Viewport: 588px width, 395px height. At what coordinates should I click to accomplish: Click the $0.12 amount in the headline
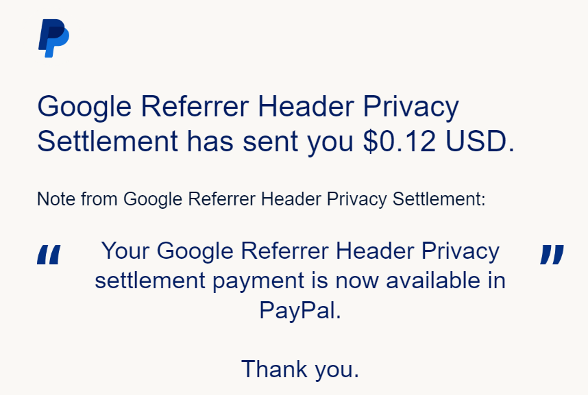click(x=398, y=141)
